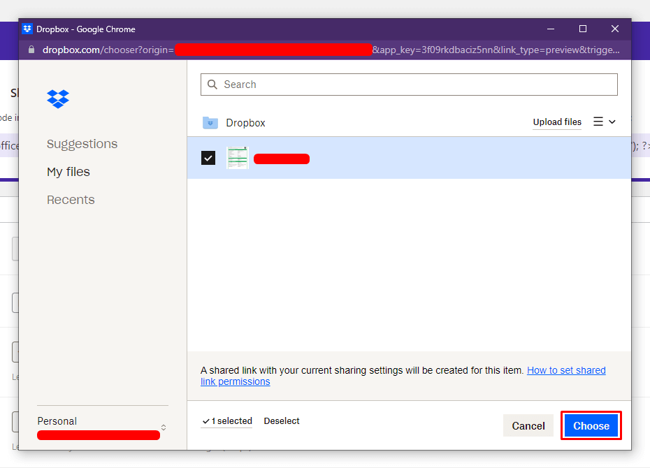650x468 pixels.
Task: Click the Cancel button
Action: [x=528, y=426]
